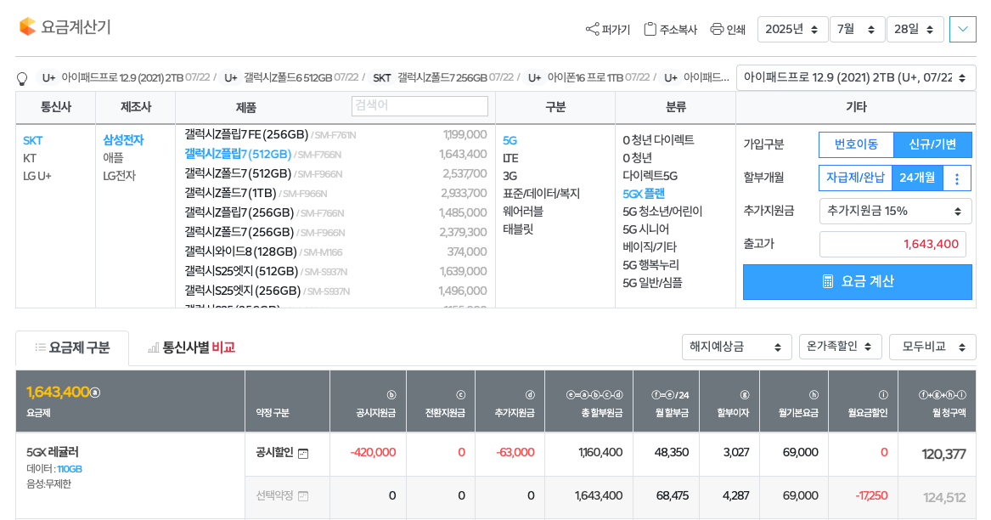This screenshot has width=991, height=520.
Task: Open the 모두비교 dropdown
Action: coord(932,347)
